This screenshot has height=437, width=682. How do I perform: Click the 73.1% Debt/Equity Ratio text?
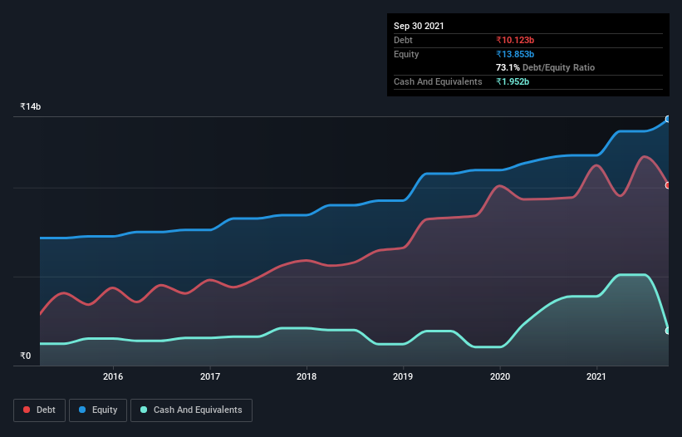click(546, 67)
